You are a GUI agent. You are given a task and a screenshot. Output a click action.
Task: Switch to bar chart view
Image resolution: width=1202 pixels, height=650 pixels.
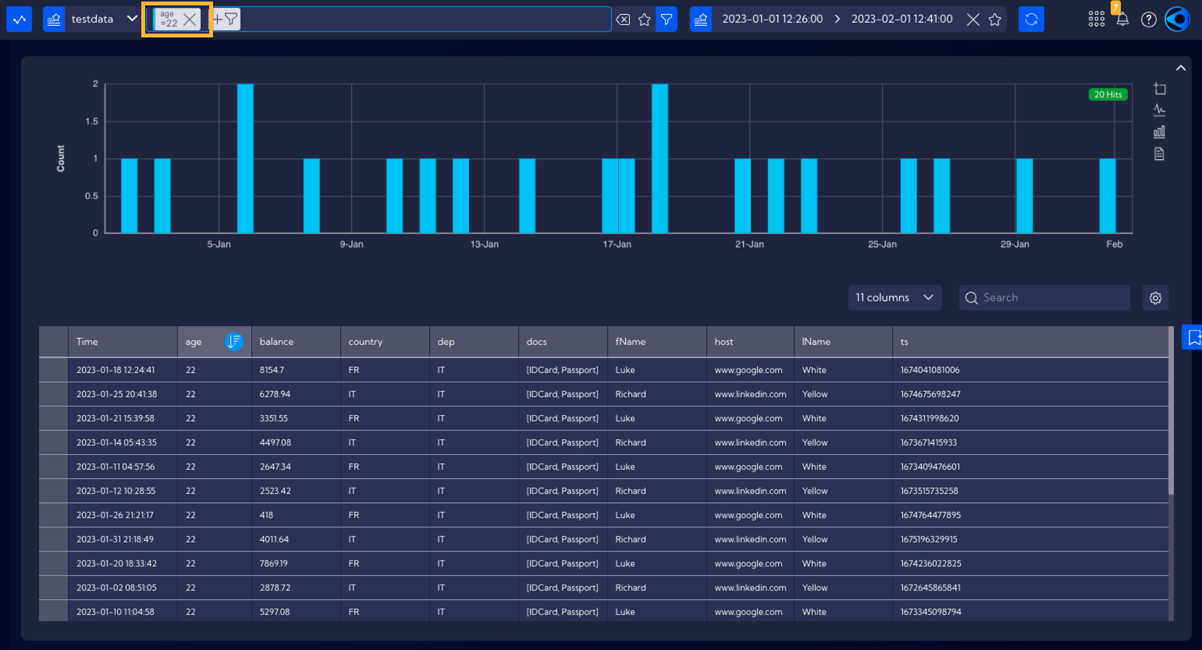point(1159,132)
